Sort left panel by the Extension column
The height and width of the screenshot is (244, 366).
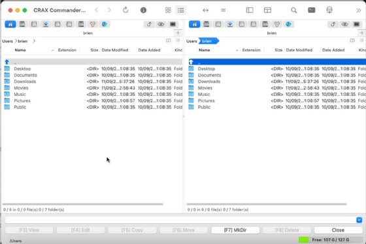tap(67, 50)
